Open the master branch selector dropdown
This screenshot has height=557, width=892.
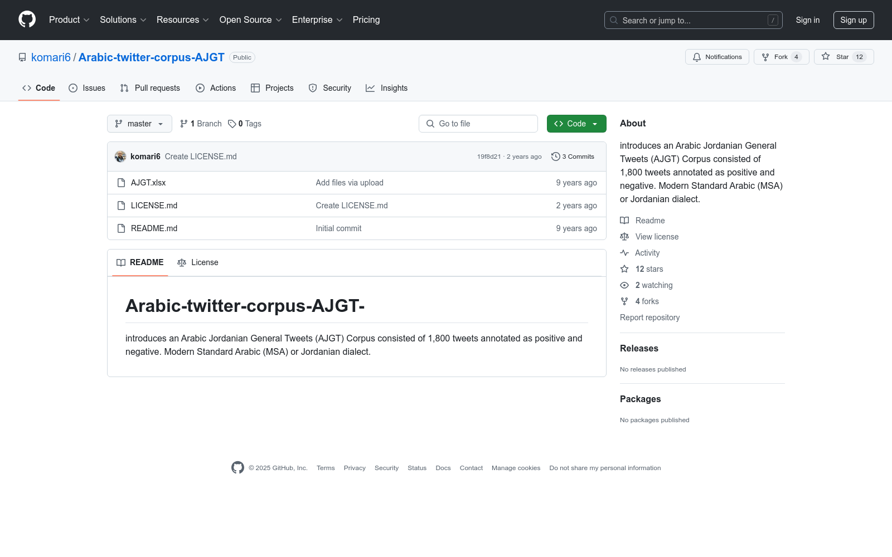point(139,124)
